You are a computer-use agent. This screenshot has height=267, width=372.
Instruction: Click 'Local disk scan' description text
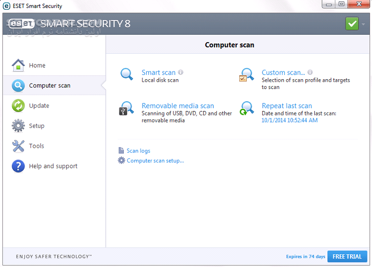[x=160, y=80]
